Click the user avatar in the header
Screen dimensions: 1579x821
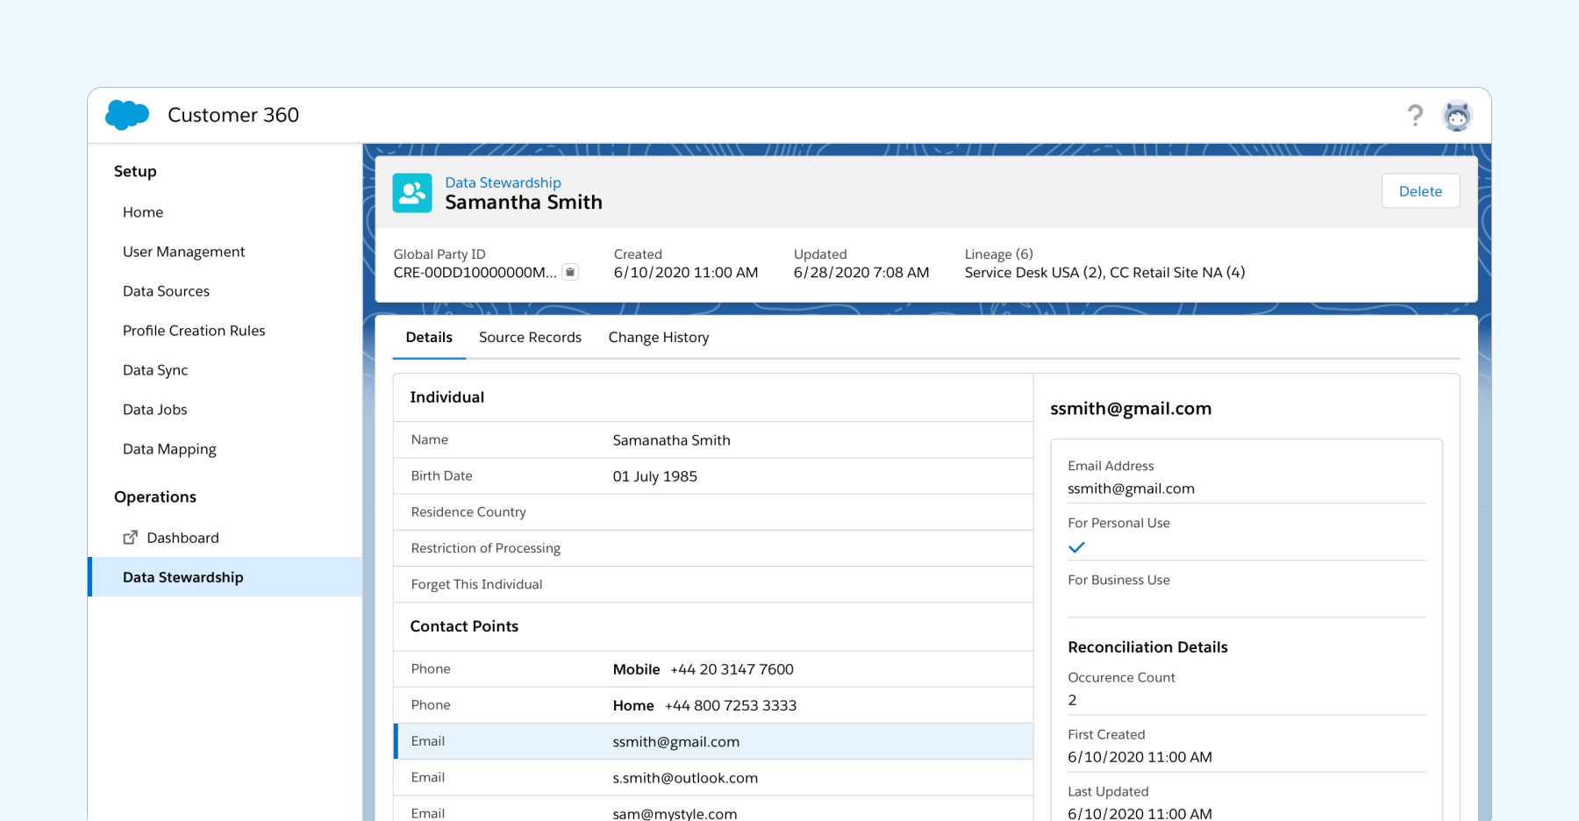tap(1457, 115)
